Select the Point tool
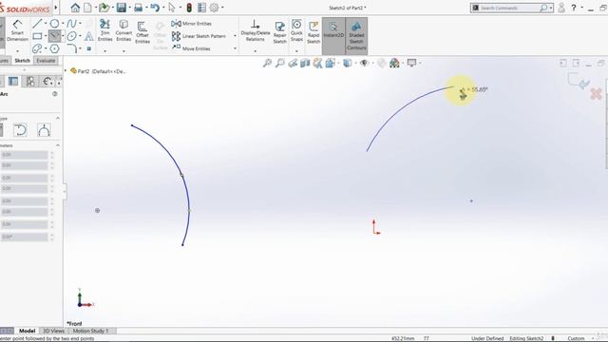608x342 pixels. tap(88, 48)
